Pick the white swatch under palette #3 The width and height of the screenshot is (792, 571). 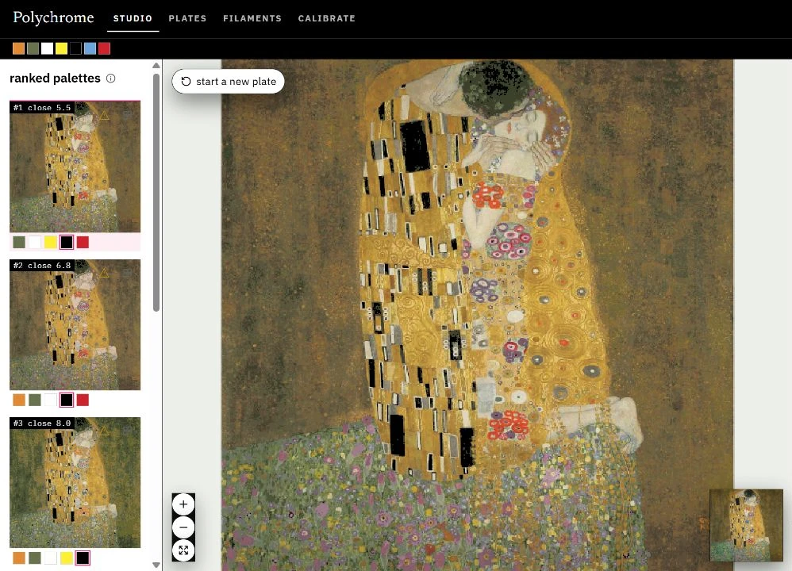[51, 558]
